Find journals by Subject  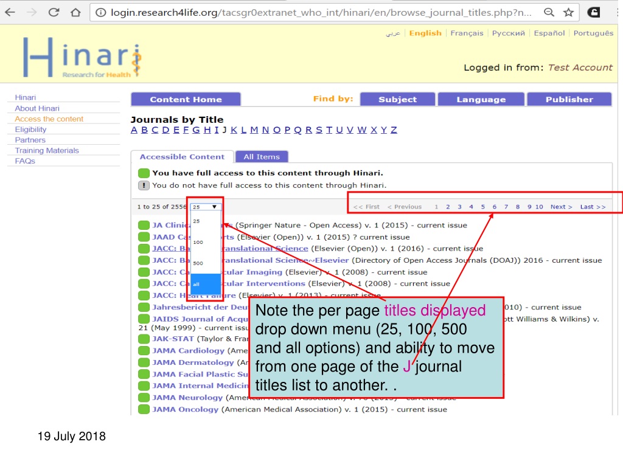coord(397,99)
